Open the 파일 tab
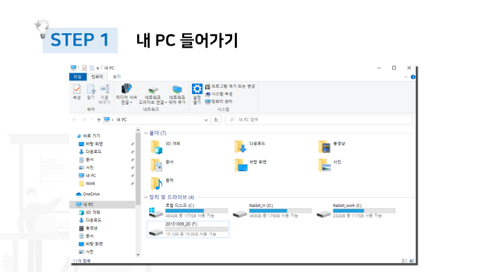Viewport: 485px width, 272px height. pyautogui.click(x=78, y=77)
